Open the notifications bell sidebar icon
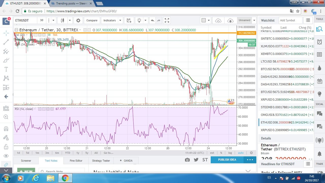This screenshot has height=183, width=325. click(x=319, y=154)
